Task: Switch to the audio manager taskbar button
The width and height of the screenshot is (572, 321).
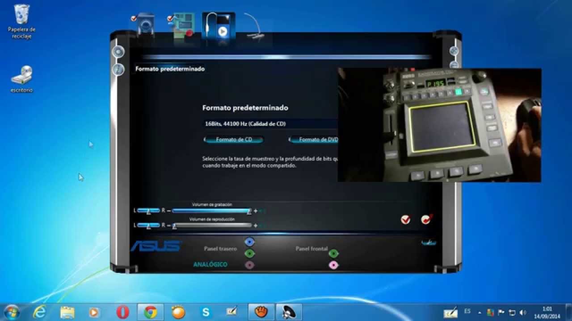Action: pyautogui.click(x=288, y=312)
